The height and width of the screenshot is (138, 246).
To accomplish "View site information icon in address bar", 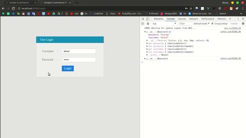I will (19, 8).
